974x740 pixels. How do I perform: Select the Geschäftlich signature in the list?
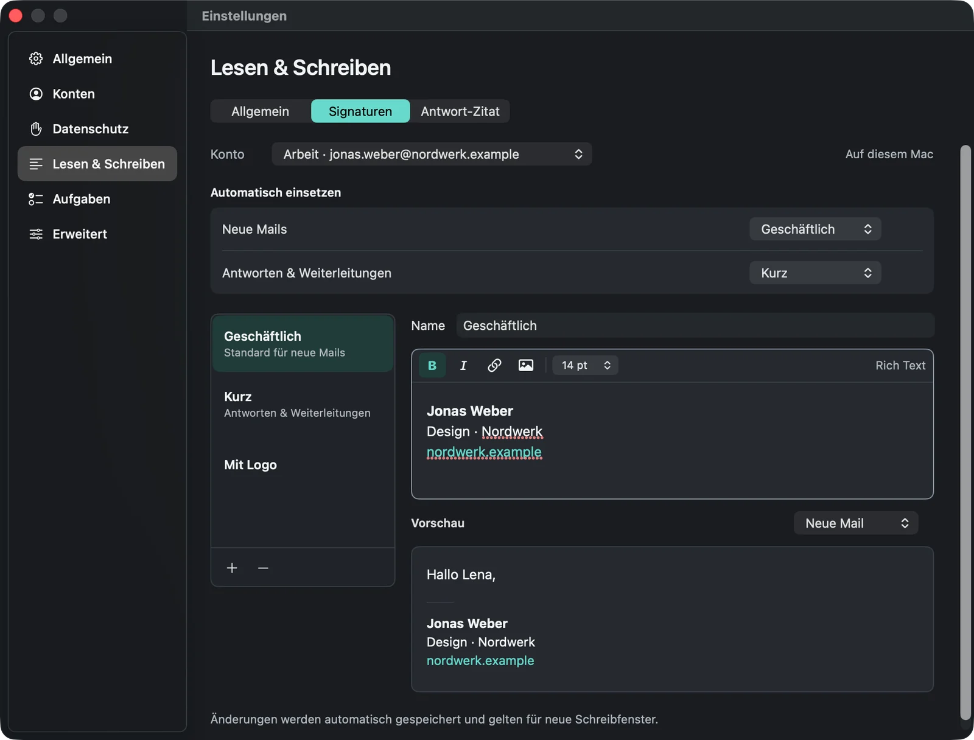(x=303, y=344)
